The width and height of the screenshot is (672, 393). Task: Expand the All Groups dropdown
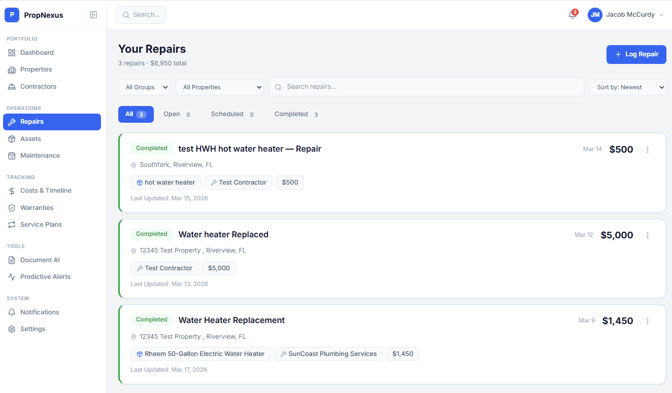click(x=144, y=87)
